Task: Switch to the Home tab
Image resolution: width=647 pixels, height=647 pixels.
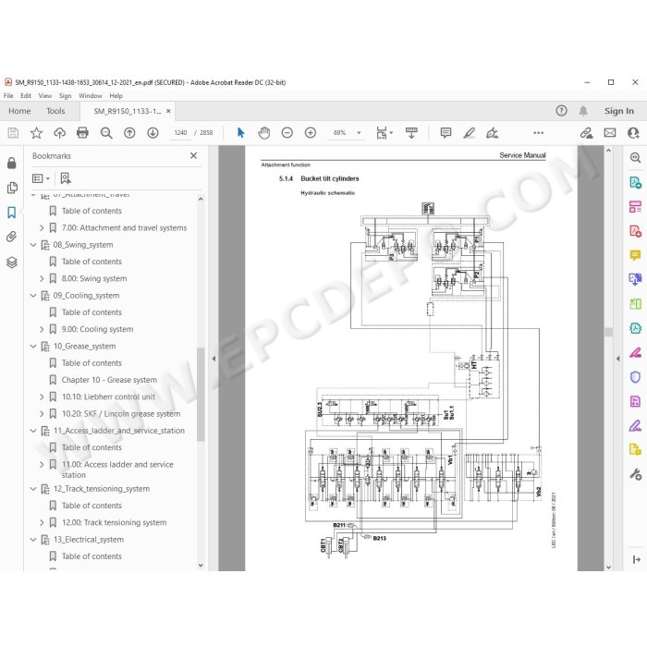Action: click(x=19, y=111)
